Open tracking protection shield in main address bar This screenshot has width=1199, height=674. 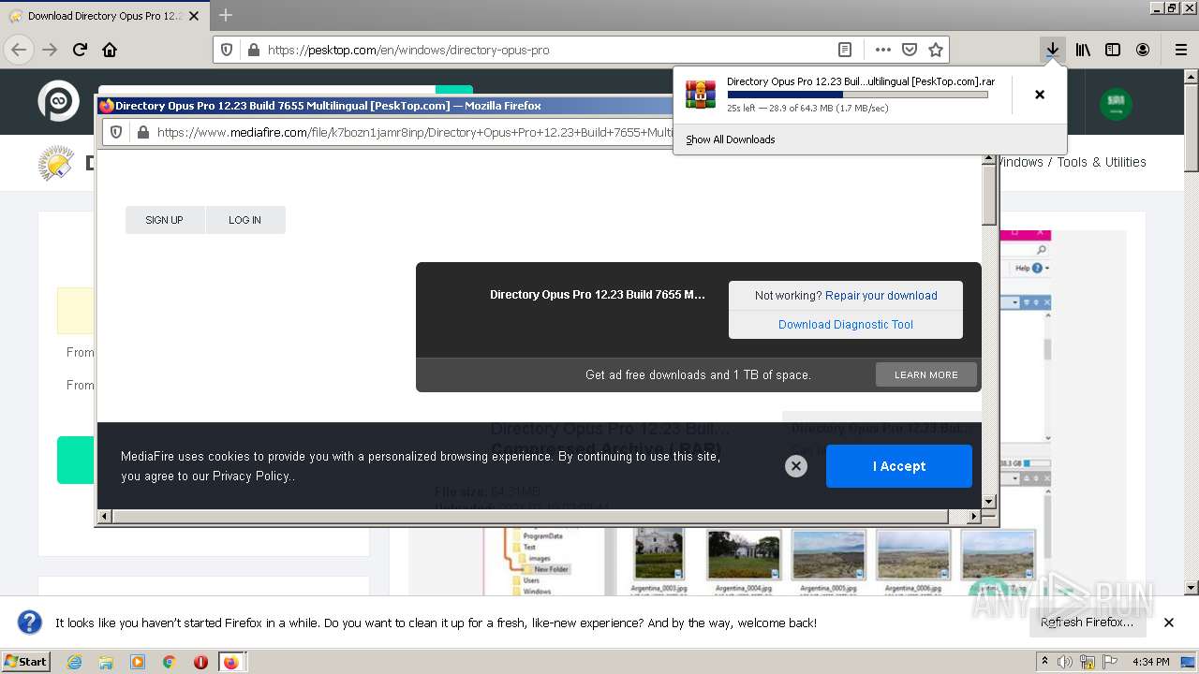227,50
